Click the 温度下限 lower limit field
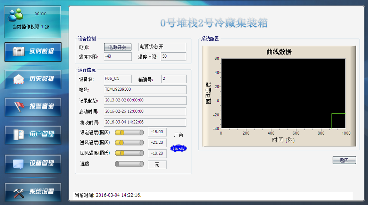The image size is (368, 205). 117,57
